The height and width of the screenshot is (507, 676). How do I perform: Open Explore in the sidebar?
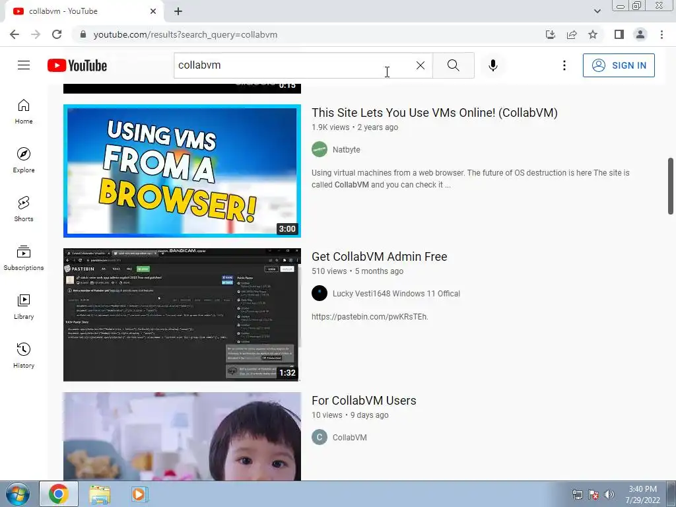pos(24,160)
